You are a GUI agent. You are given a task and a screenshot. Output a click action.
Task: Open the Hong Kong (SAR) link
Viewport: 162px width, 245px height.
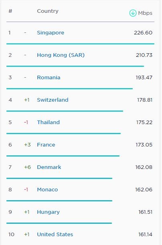[x=61, y=55]
